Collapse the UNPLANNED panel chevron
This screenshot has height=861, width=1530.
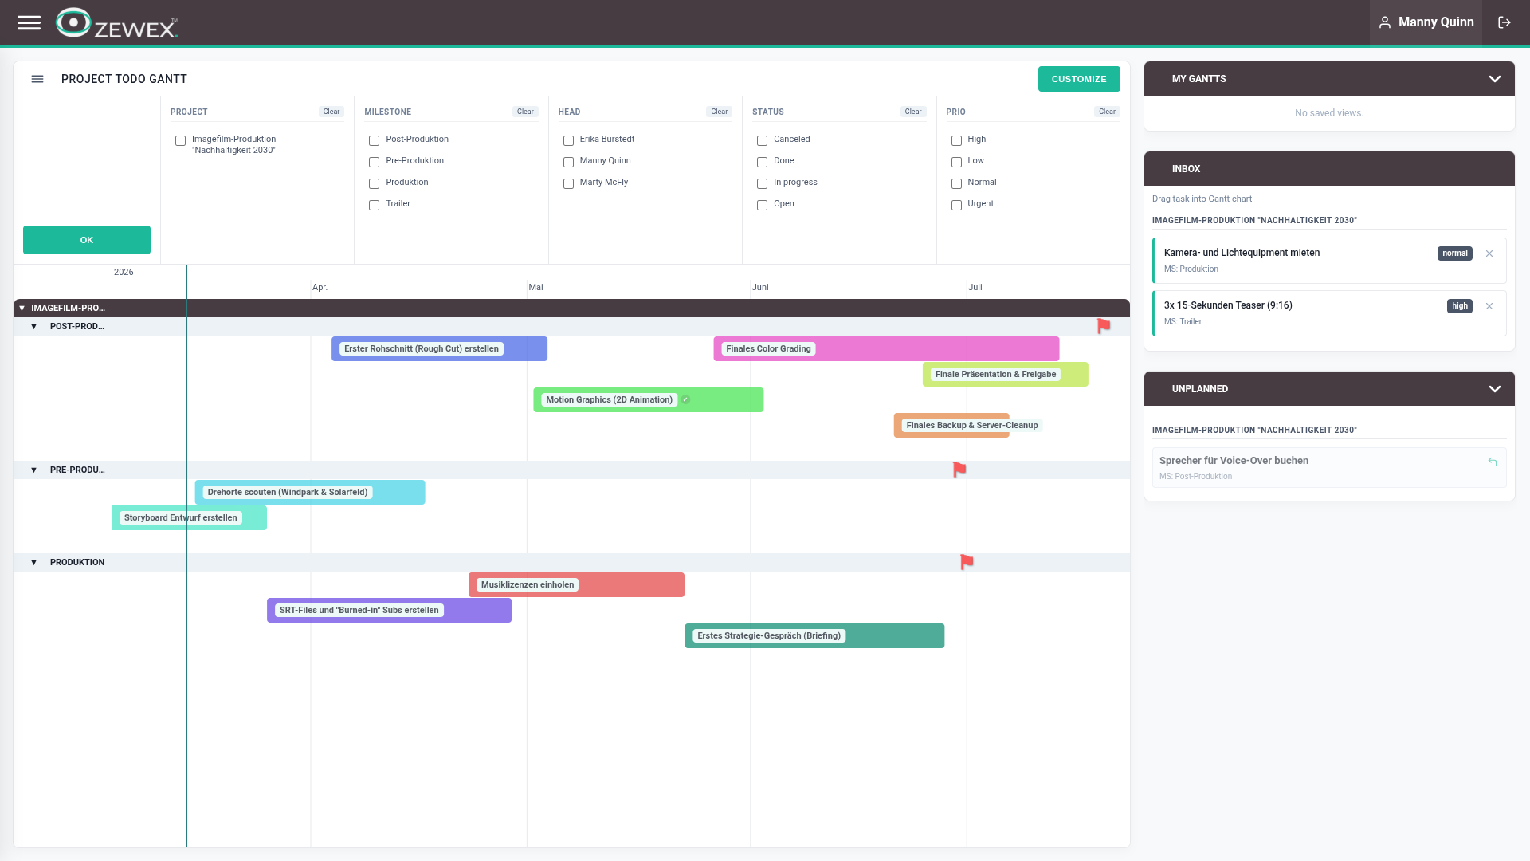coord(1495,389)
